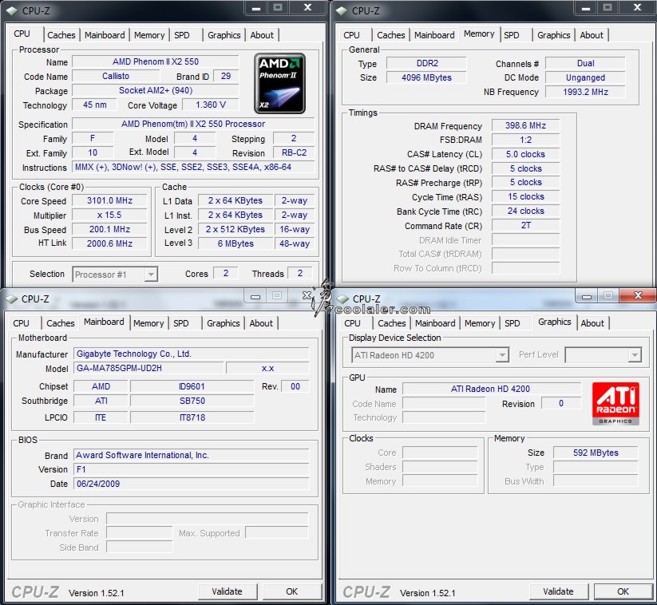Click the HT Link value '2000.6 MHz'
The height and width of the screenshot is (605, 657).
(x=110, y=243)
